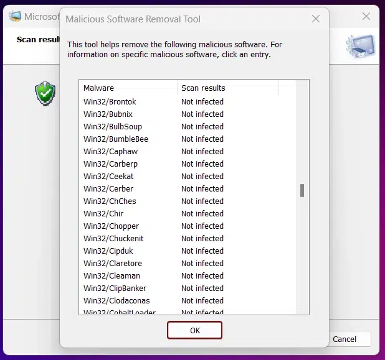Screen dimensions: 385x360
Task: Click Not infected result for Win32/Caphaw
Action: coord(202,152)
